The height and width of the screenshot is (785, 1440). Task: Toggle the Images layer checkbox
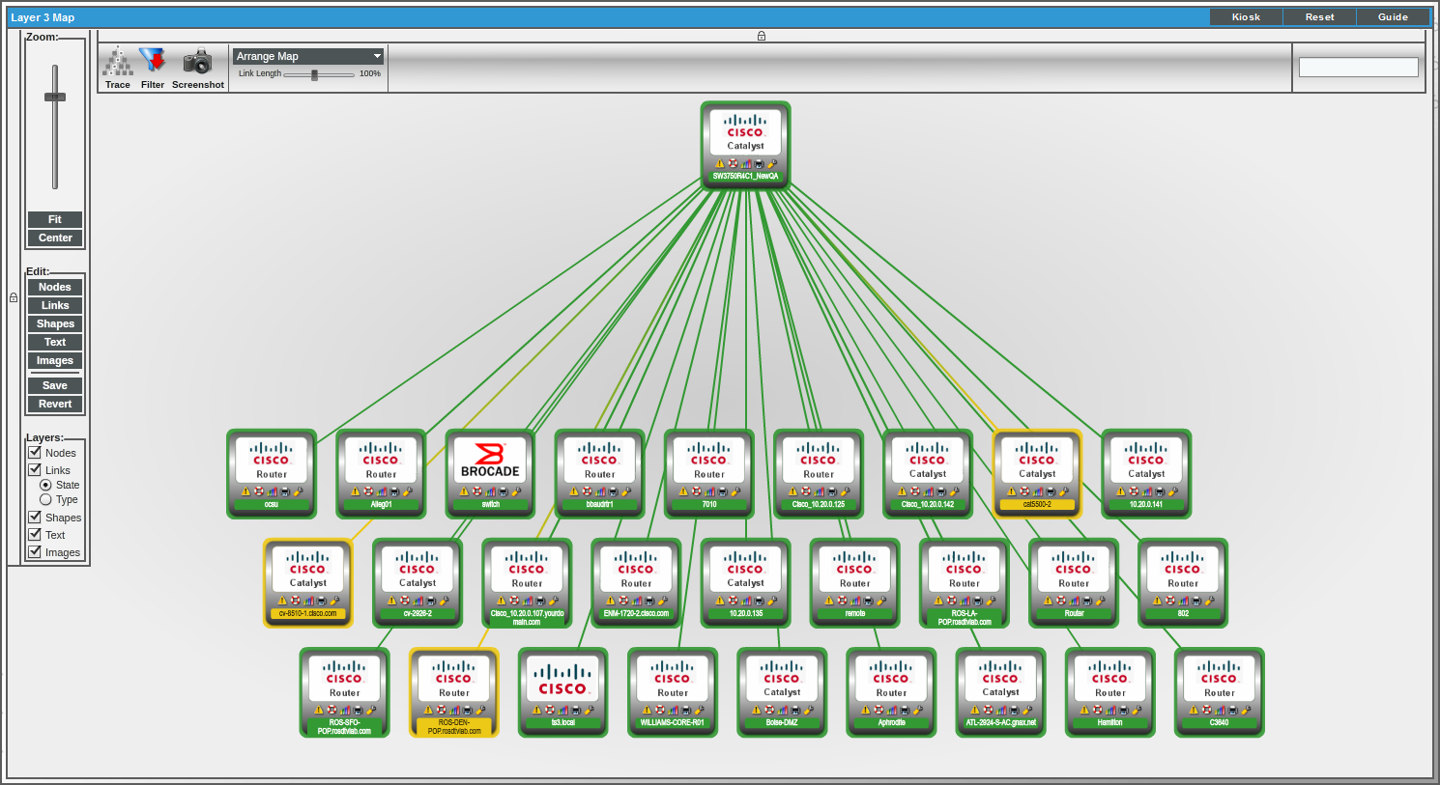(35, 551)
